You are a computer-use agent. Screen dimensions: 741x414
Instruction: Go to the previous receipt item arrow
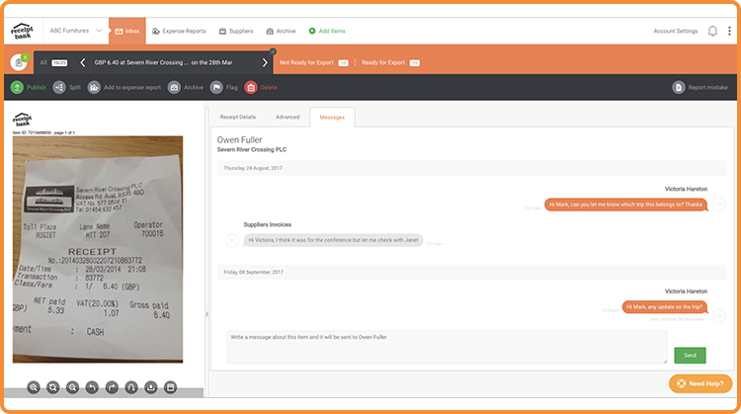[x=82, y=62]
